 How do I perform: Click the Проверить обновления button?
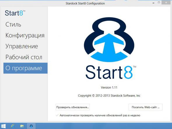click(x=73, y=107)
